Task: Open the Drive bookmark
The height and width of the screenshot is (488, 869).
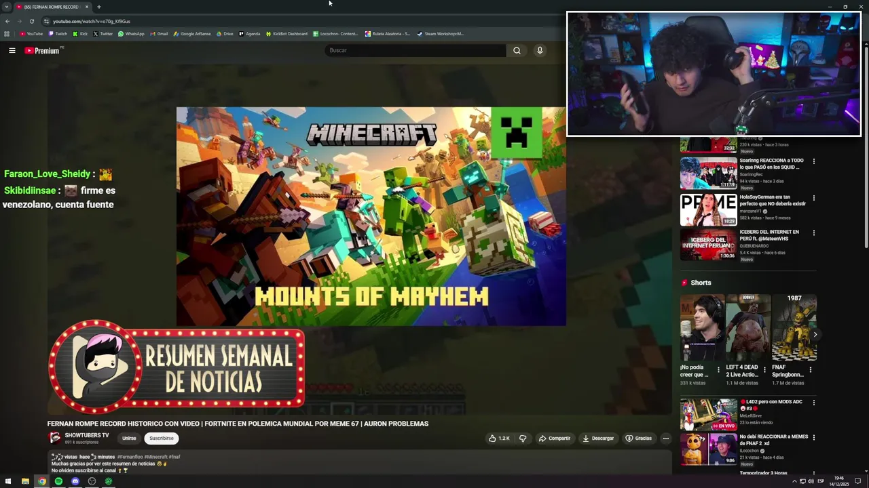Action: [x=225, y=34]
